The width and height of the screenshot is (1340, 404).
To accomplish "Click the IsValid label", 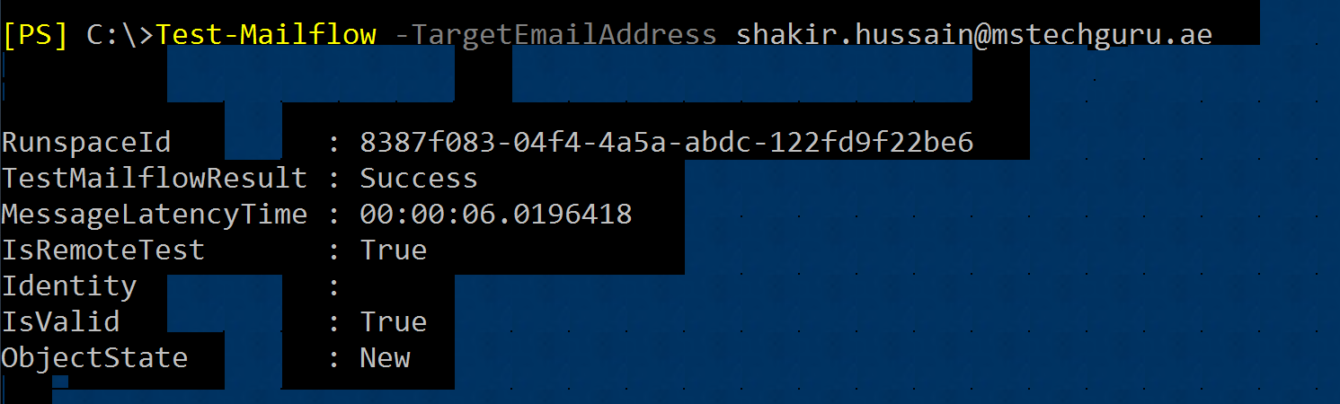I will 60,321.
